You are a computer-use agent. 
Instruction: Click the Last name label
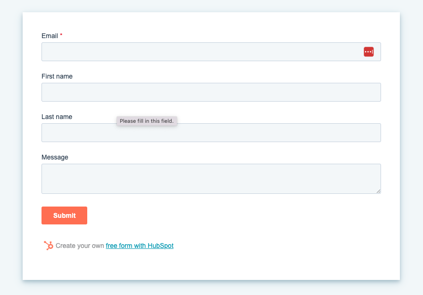click(57, 117)
